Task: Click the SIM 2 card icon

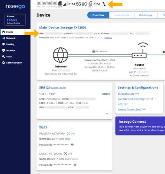Action: 90,4
